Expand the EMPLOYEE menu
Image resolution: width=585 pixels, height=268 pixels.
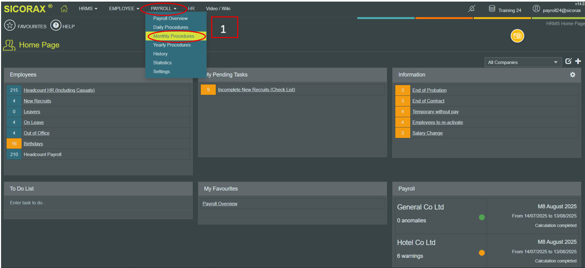tap(124, 8)
